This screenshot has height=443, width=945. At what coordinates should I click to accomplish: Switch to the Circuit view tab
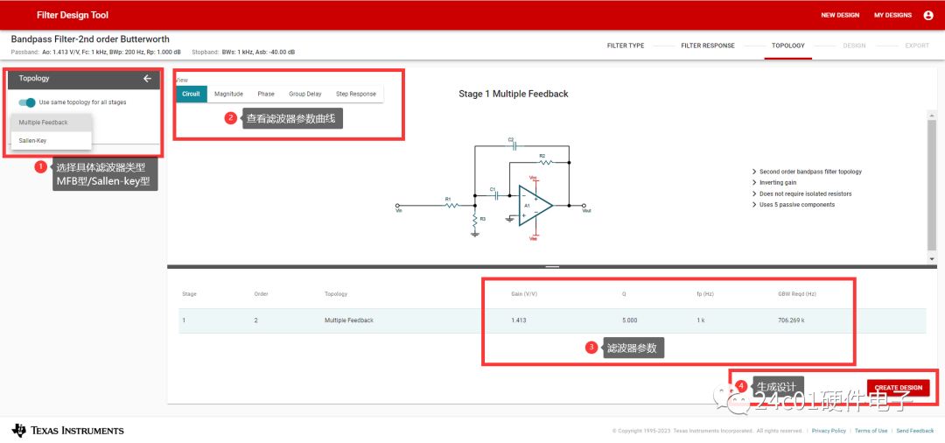(191, 94)
